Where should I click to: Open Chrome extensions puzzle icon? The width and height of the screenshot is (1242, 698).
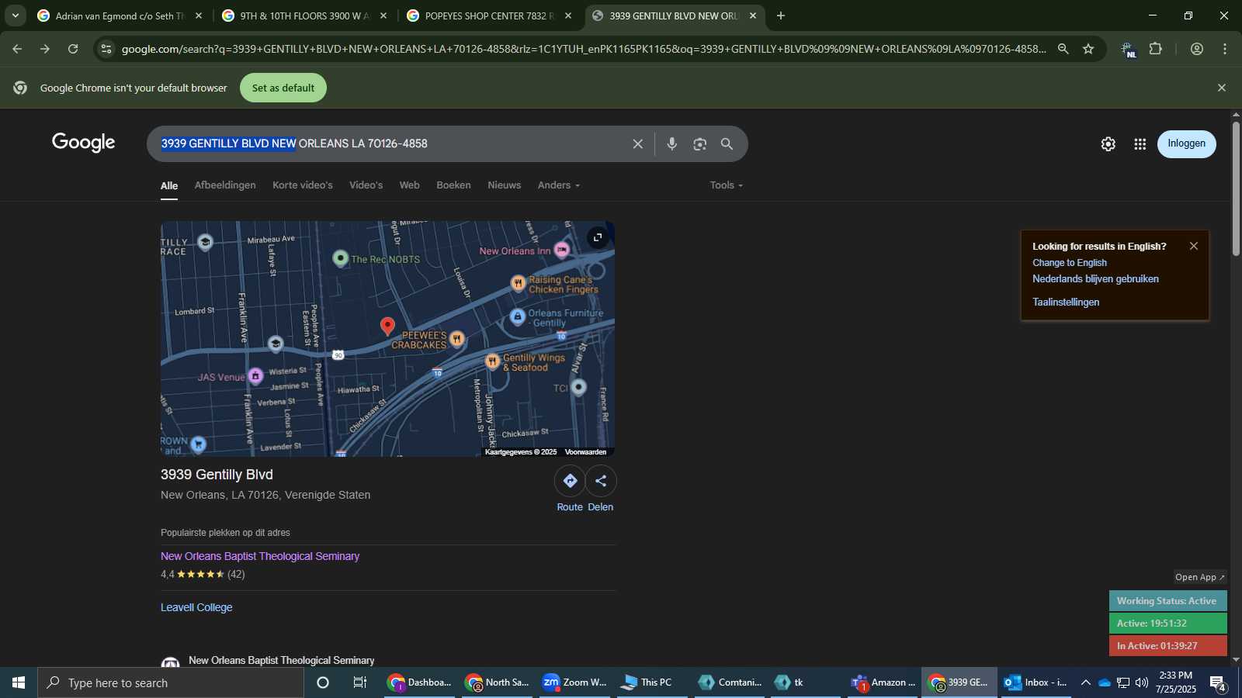click(x=1155, y=49)
